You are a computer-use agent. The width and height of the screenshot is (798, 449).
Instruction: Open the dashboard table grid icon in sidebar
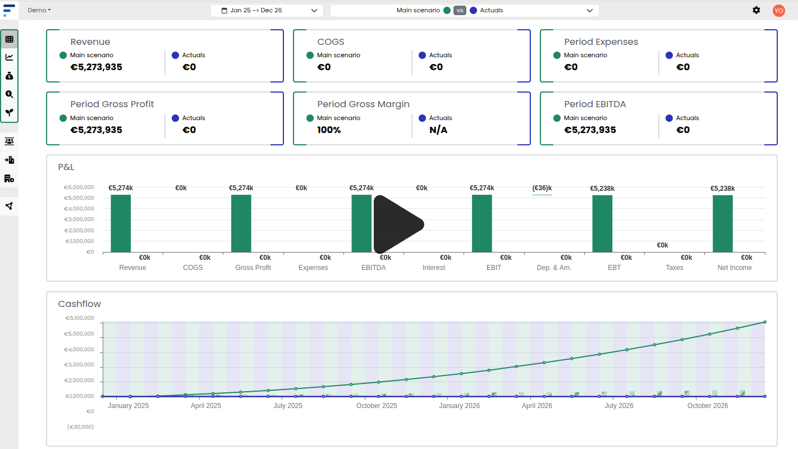click(9, 39)
